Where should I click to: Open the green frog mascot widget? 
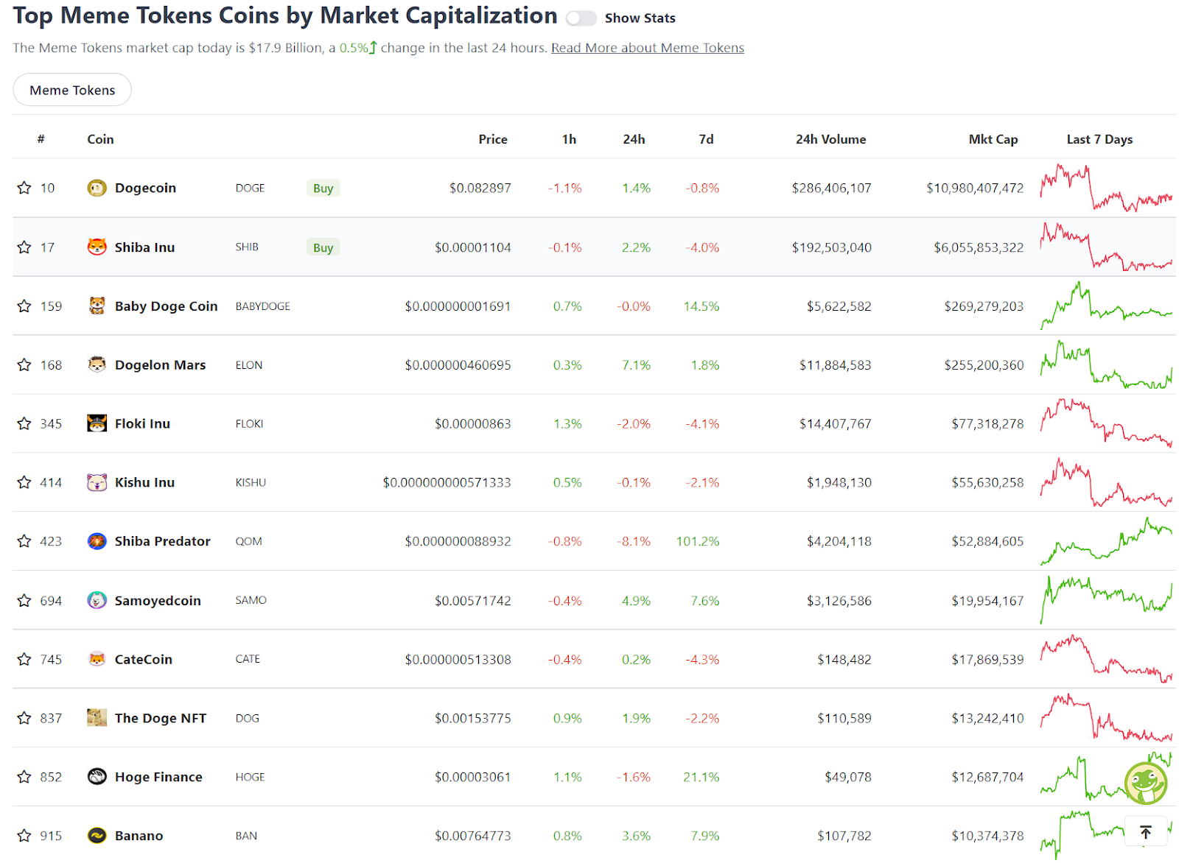1146,783
